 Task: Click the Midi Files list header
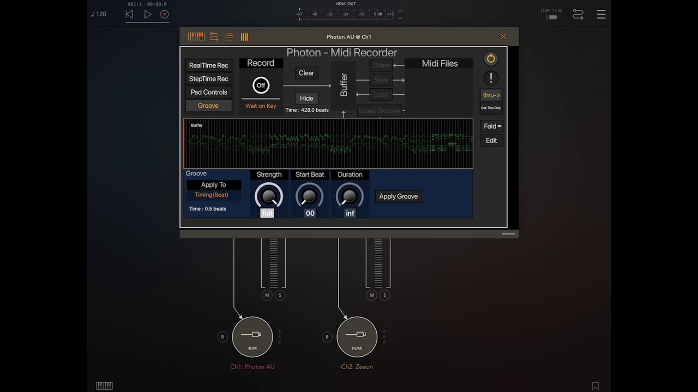(x=440, y=64)
